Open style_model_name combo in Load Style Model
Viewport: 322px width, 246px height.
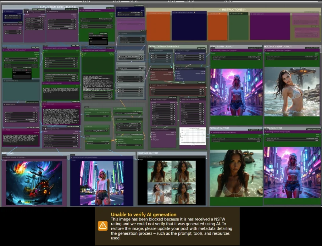pyautogui.click(x=128, y=113)
